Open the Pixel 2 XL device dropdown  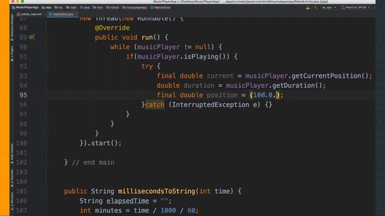pyautogui.click(x=356, y=8)
